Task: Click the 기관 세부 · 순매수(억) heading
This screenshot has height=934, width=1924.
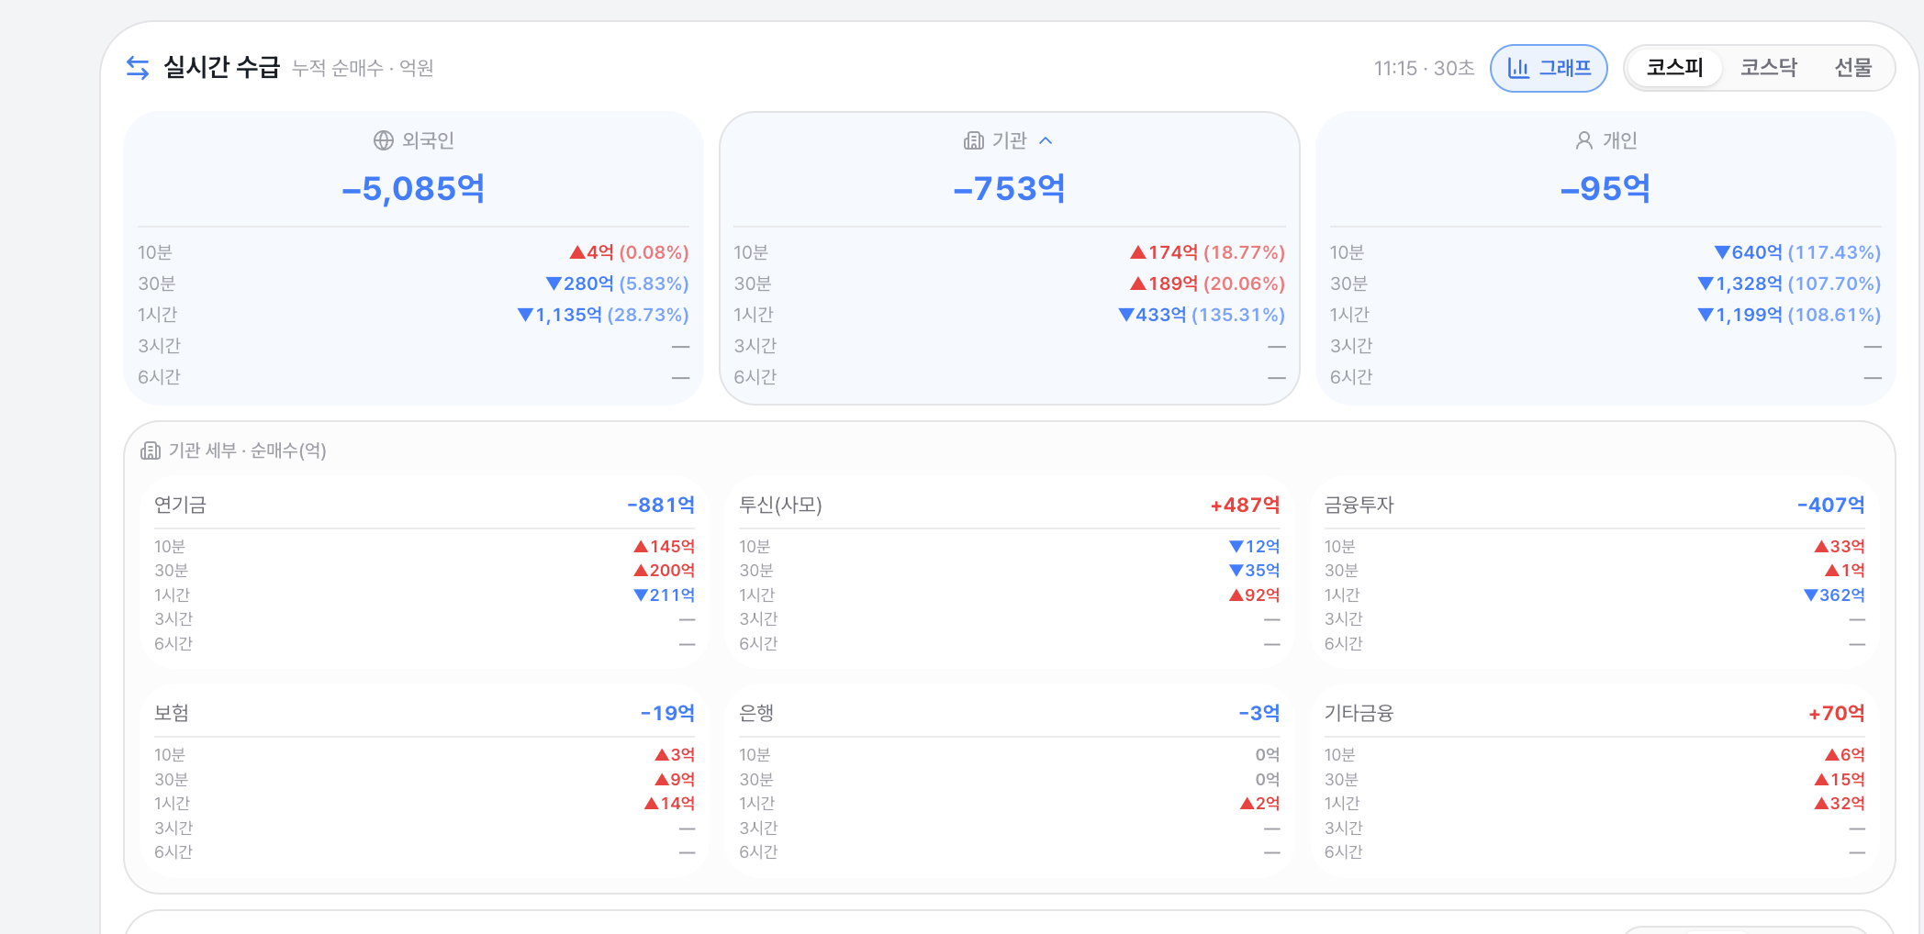Action: [247, 450]
